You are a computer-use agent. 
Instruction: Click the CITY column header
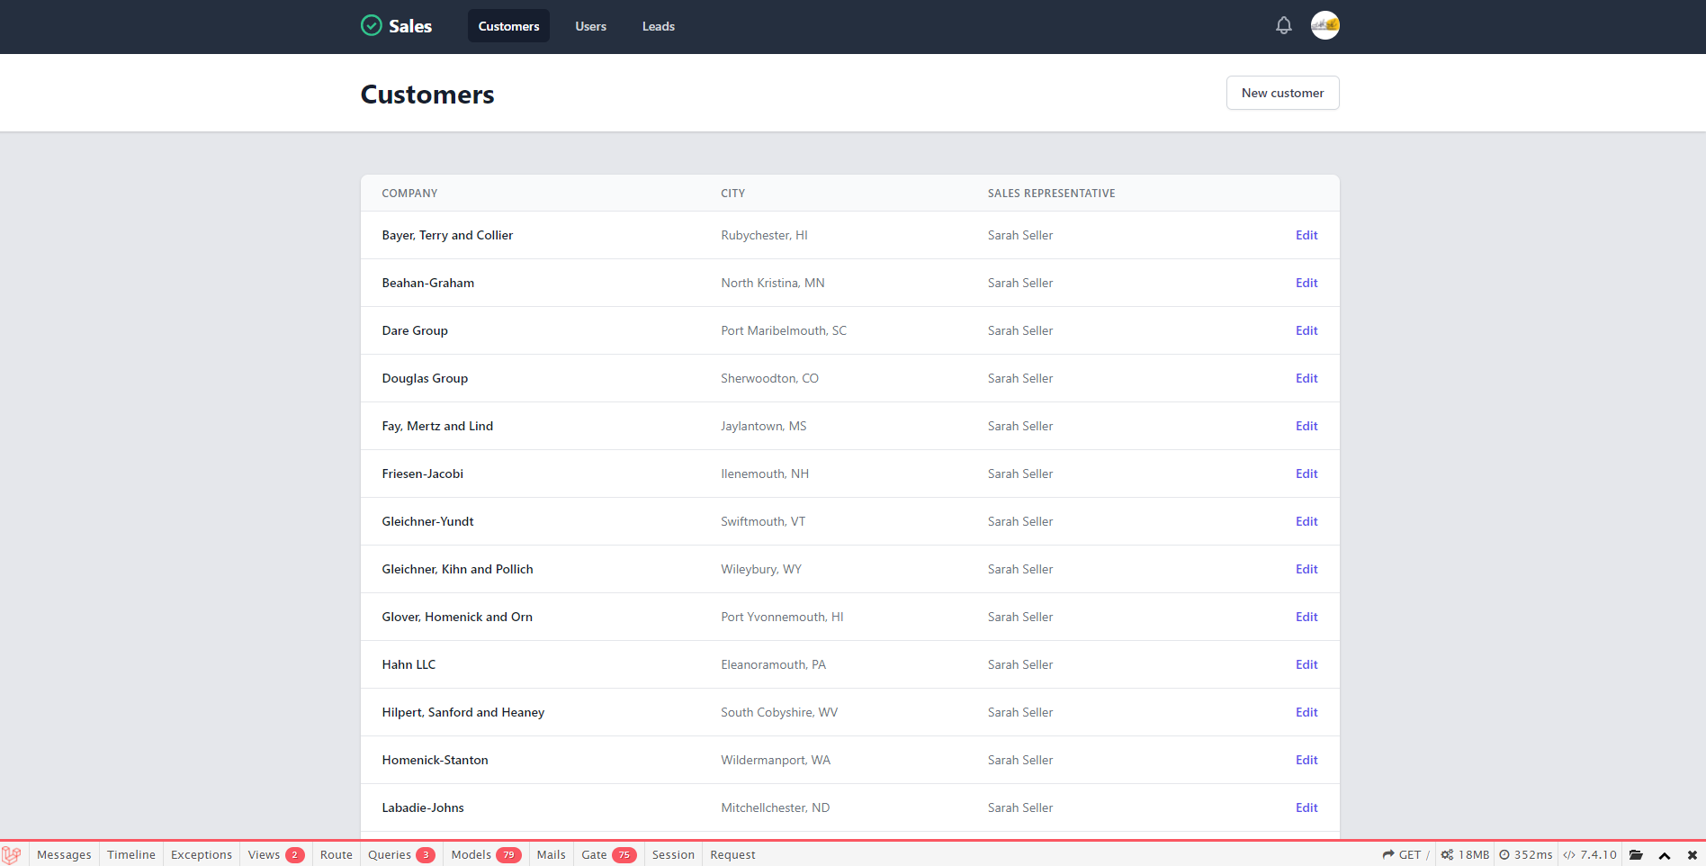click(732, 194)
